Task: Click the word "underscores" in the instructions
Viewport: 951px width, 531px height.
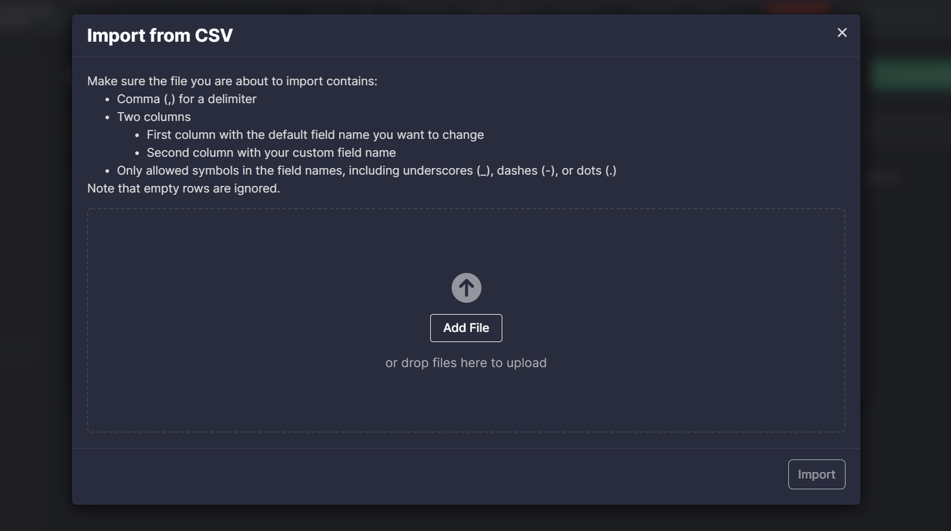Action: (437, 170)
